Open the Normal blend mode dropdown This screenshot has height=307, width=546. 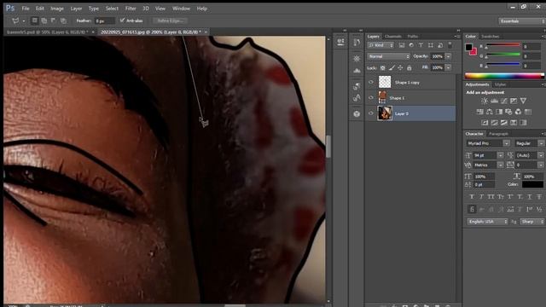coord(388,56)
